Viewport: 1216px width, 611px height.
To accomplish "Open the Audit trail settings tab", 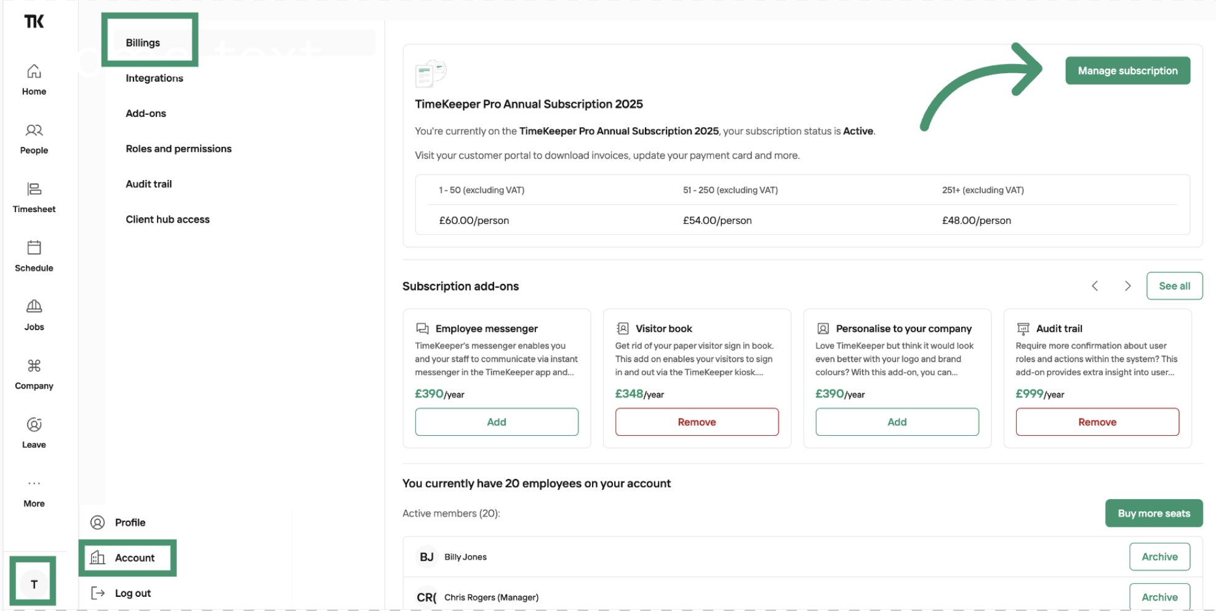I will [149, 184].
